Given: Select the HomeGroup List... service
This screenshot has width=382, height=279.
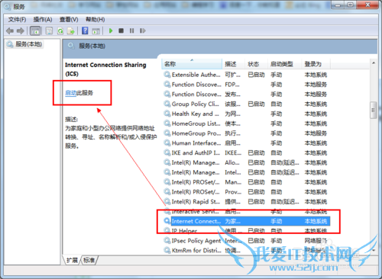Looking at the screenshot, I should click(x=246, y=123).
